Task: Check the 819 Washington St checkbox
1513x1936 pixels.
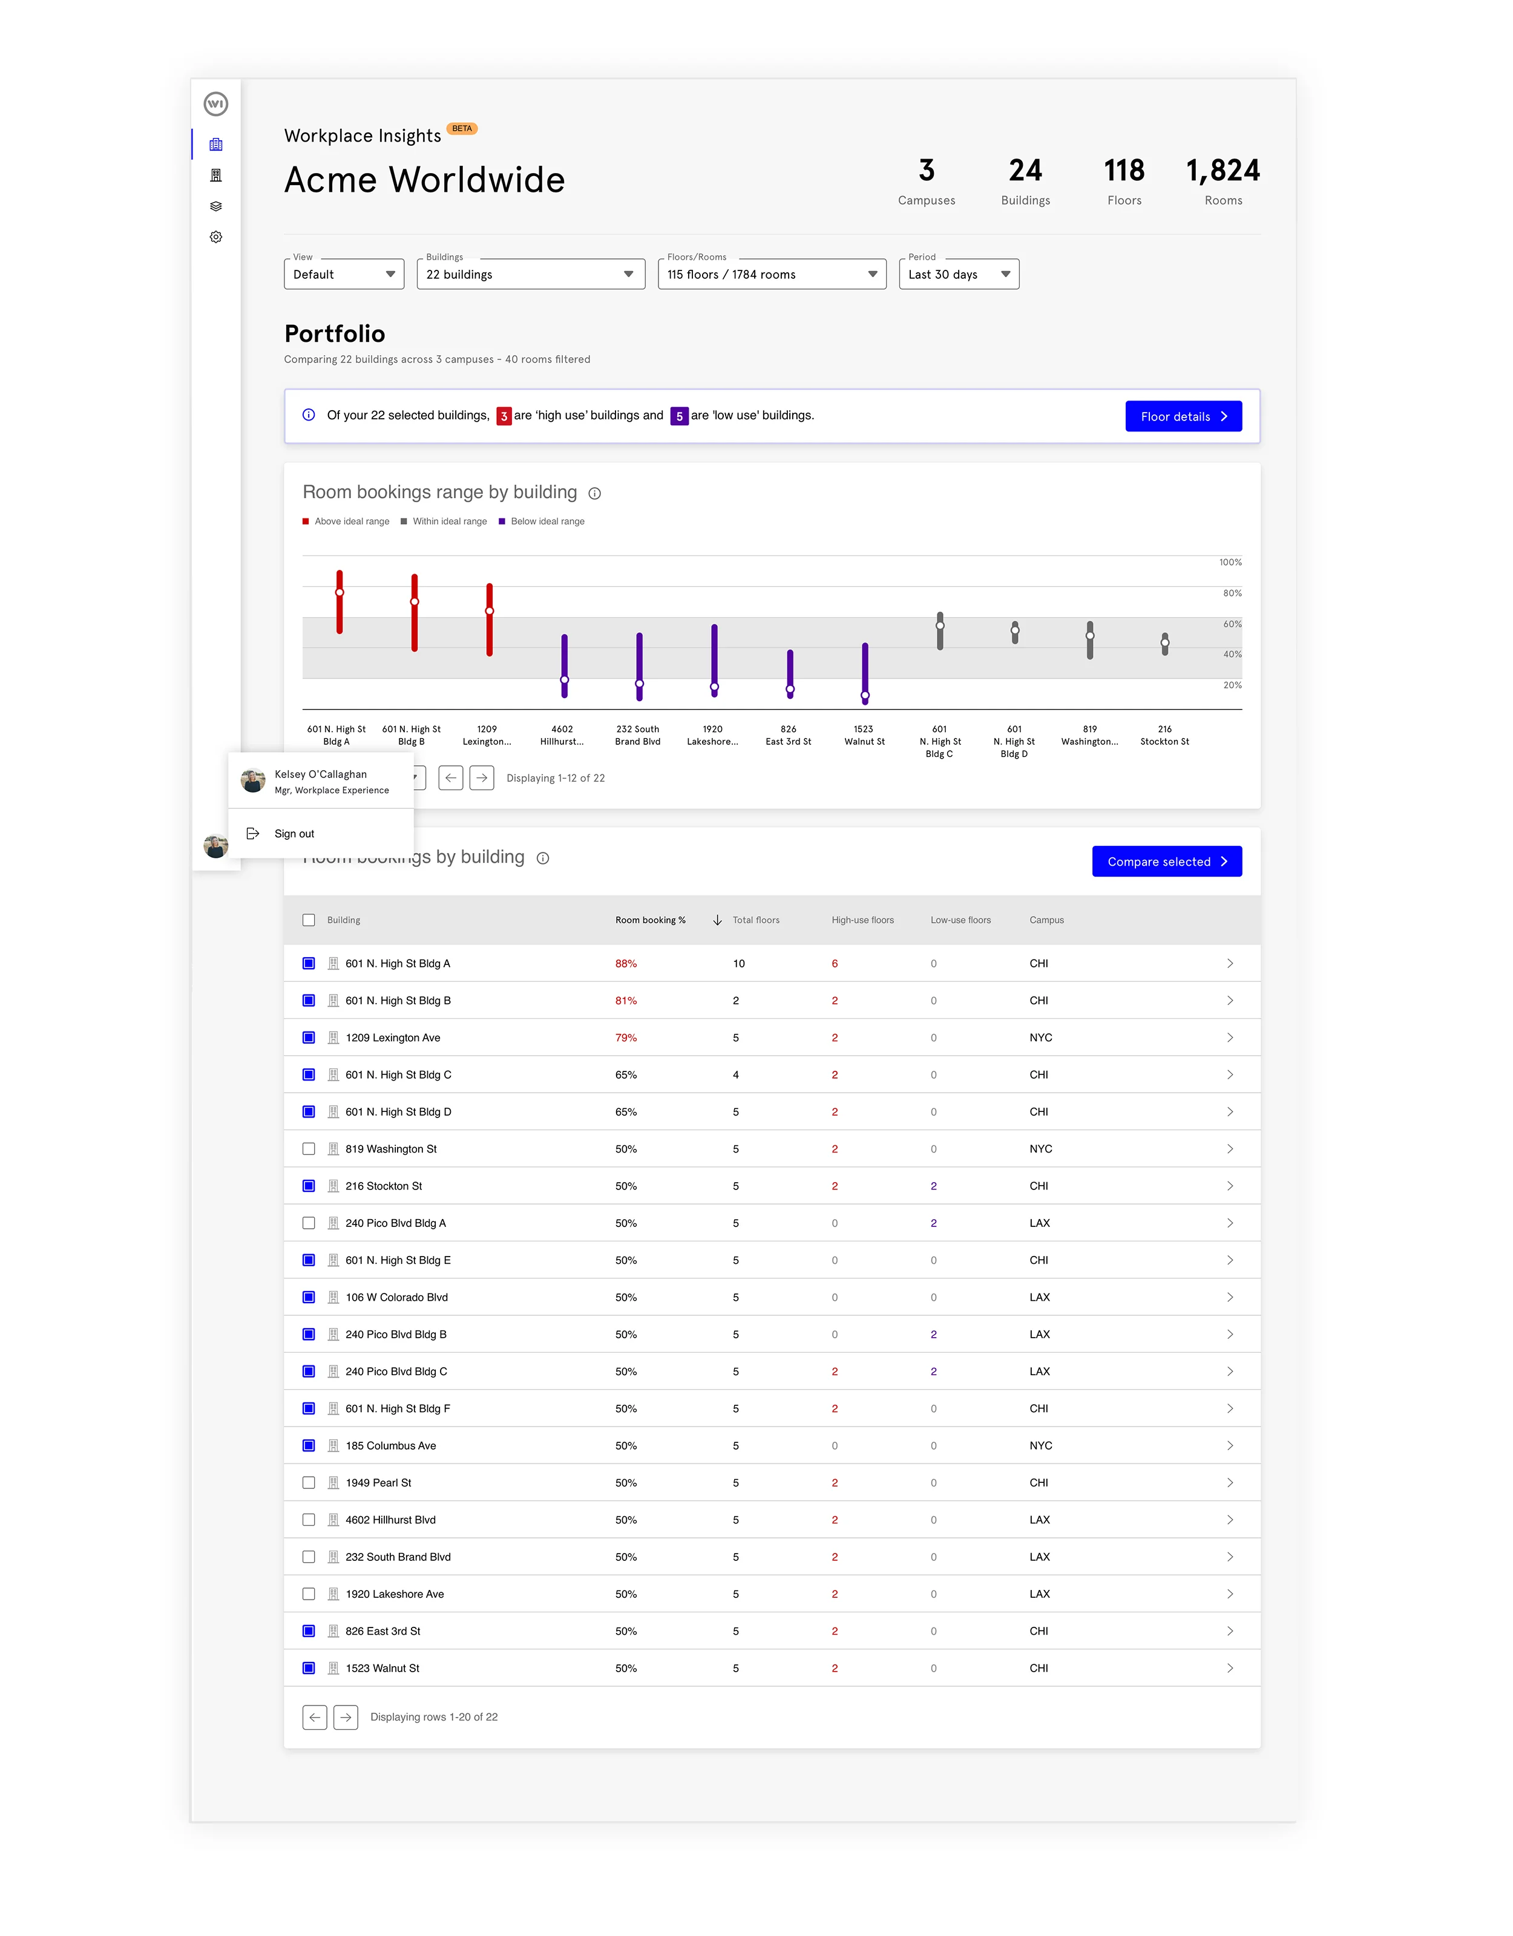Action: (x=309, y=1149)
